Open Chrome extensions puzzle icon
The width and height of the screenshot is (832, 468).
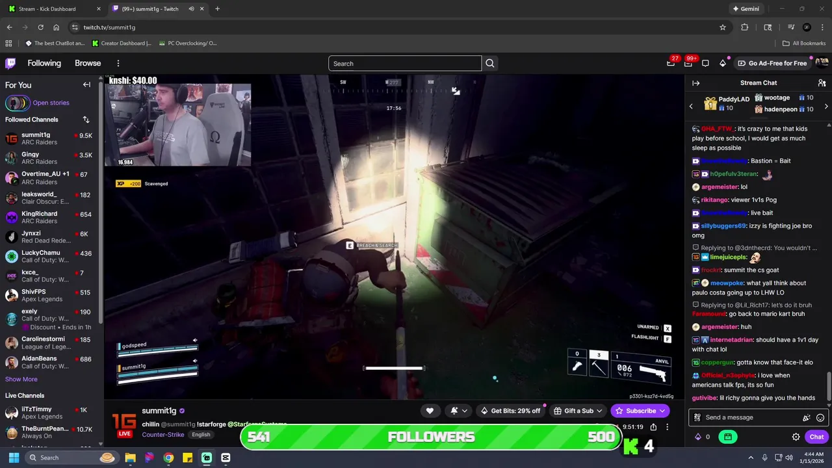pyautogui.click(x=745, y=27)
